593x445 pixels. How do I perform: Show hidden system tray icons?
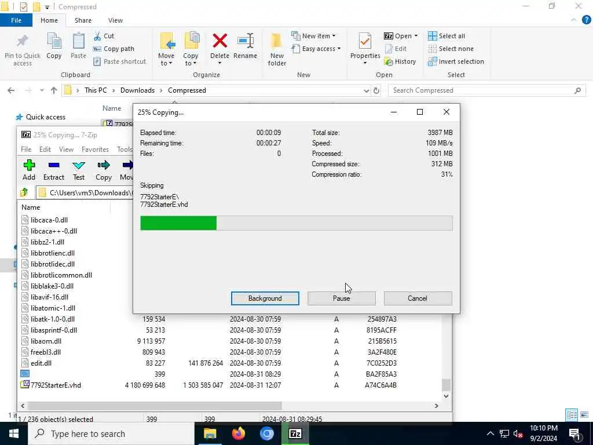click(x=490, y=433)
